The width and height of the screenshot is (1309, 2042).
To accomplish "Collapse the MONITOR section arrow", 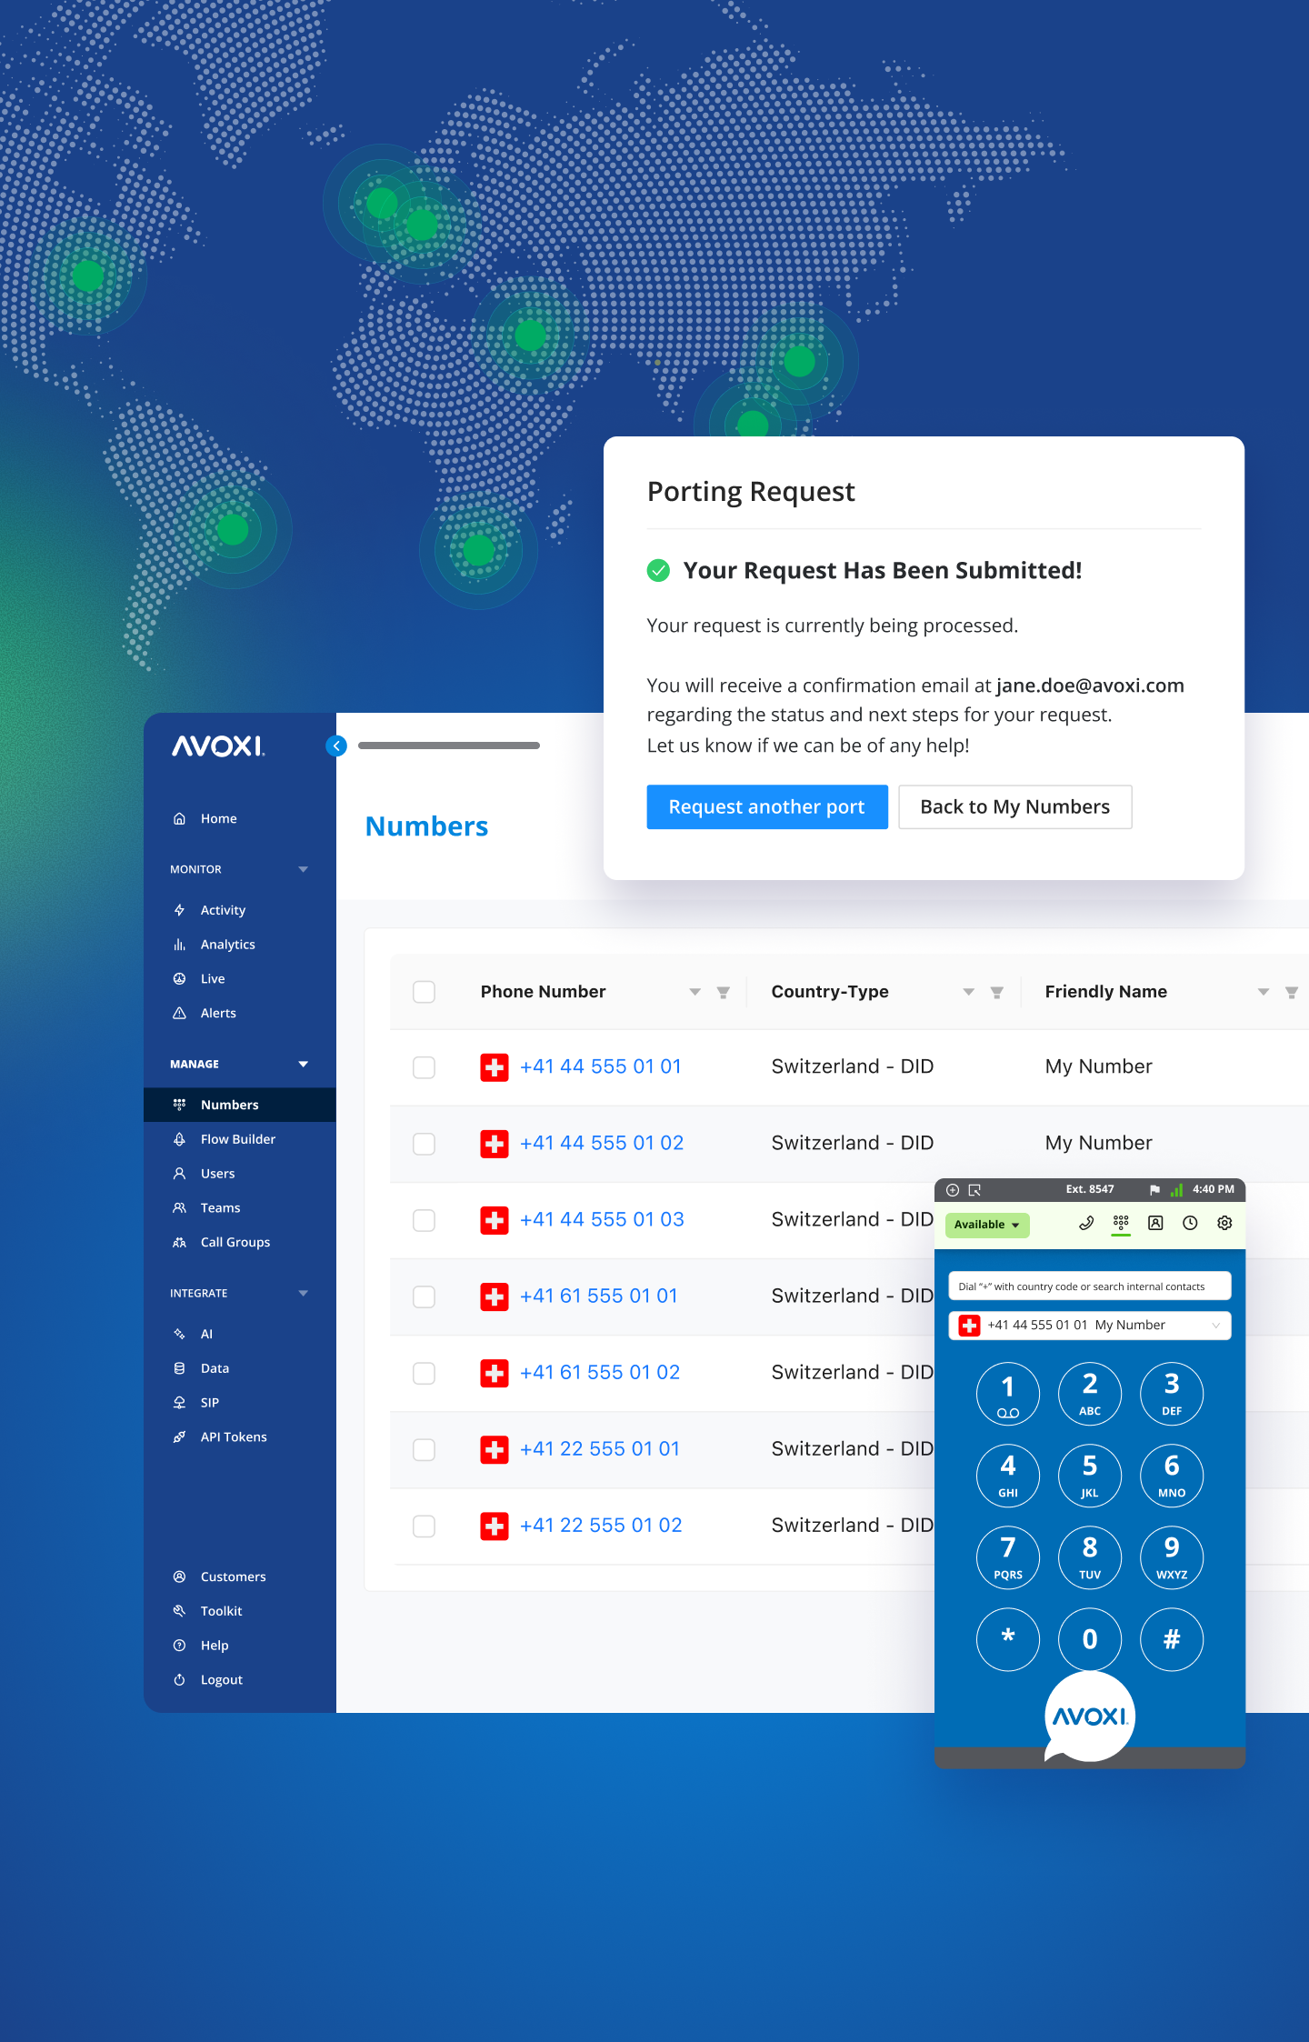I will click(304, 870).
